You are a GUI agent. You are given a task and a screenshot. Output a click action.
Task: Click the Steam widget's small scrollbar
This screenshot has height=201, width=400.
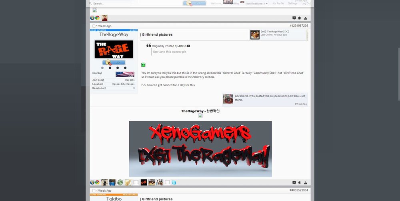[307, 35]
